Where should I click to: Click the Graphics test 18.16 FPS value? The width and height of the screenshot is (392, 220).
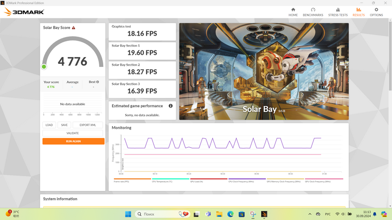tap(142, 33)
